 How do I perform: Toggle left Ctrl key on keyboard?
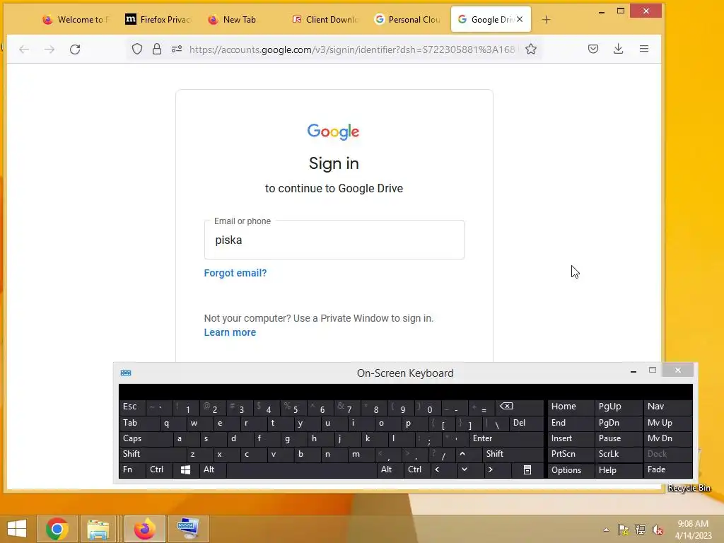point(158,469)
